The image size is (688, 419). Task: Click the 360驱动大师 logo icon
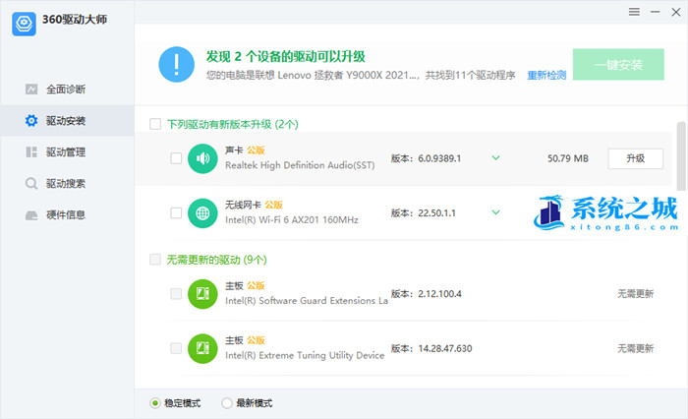point(24,24)
